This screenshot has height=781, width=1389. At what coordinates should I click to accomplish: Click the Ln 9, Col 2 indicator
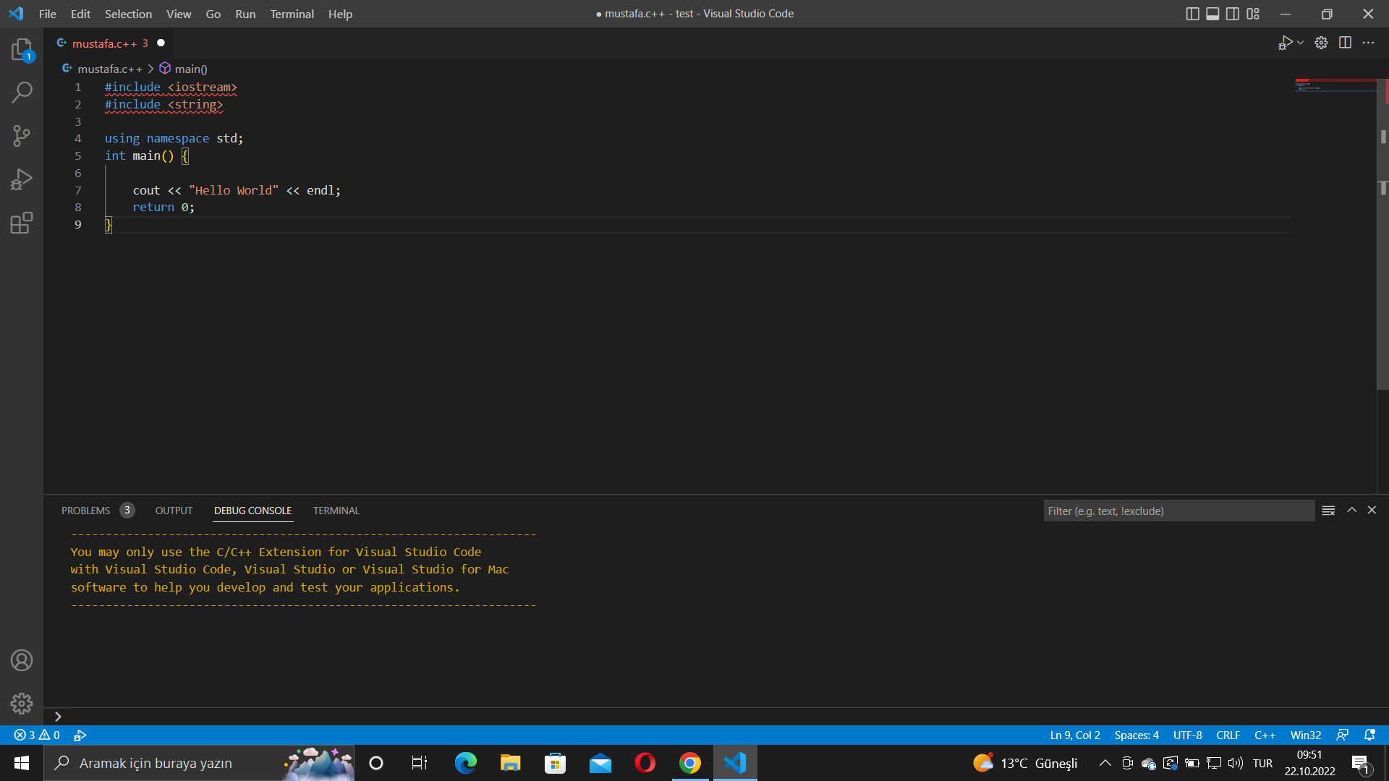[1075, 735]
